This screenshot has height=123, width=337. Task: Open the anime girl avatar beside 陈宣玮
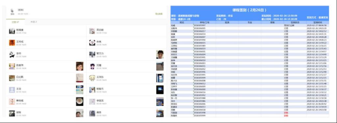[x=12, y=66]
